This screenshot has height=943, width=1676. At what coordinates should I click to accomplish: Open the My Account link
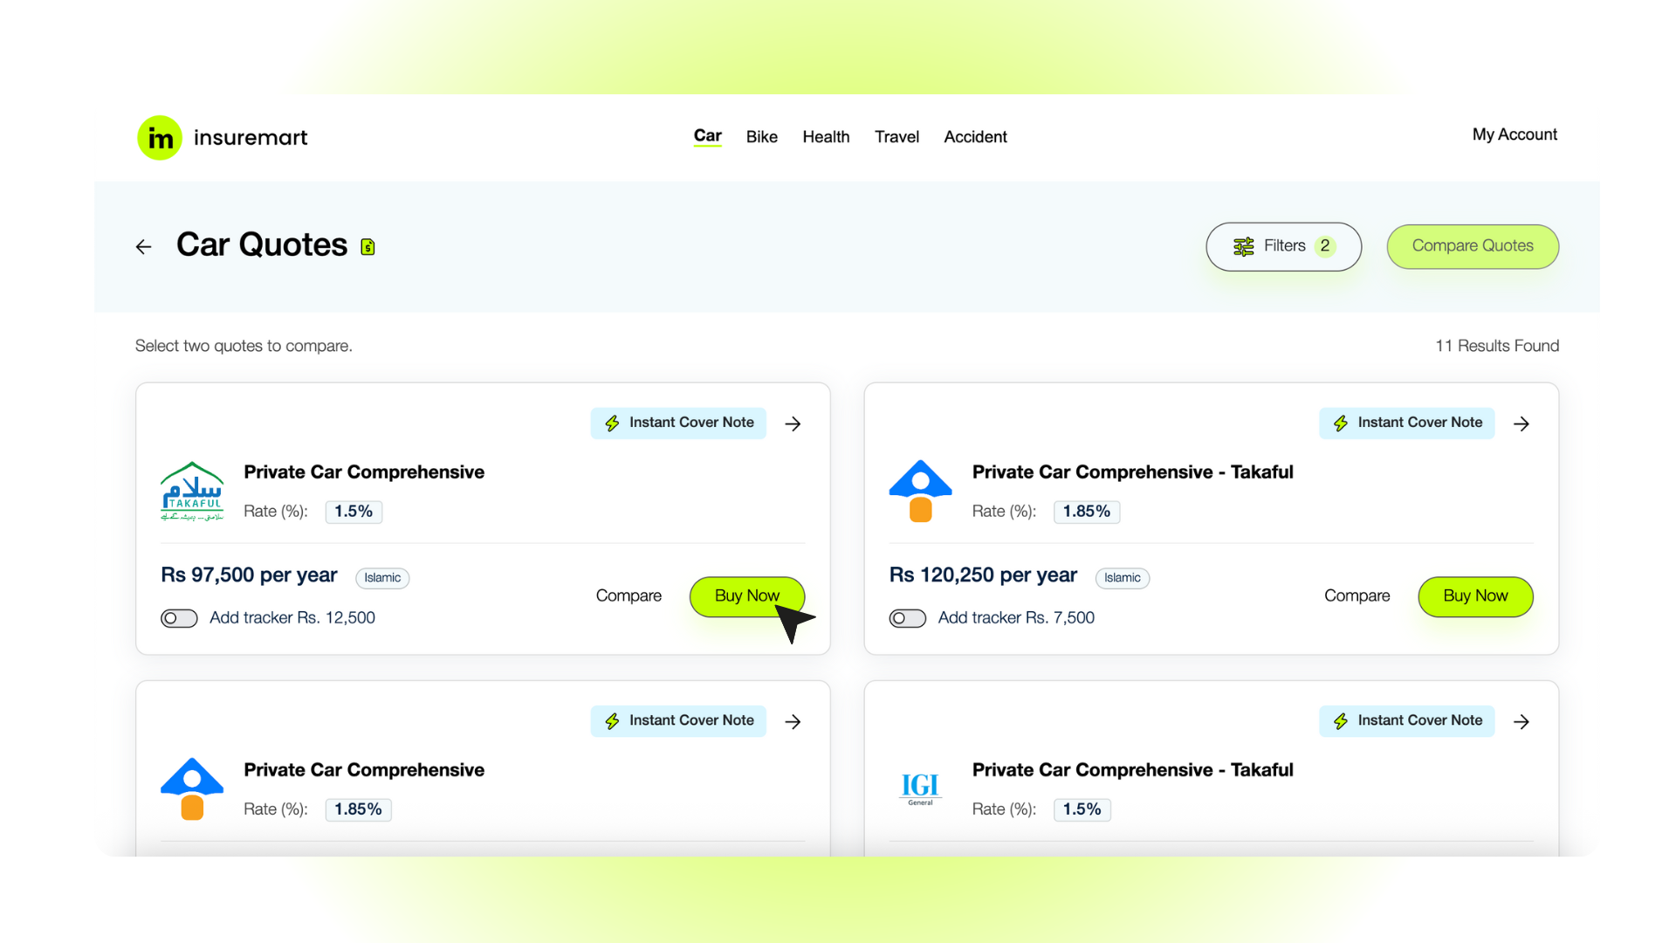1515,134
